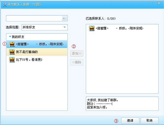
Task: Close the 添加联系人到群 dialog
Action: (159, 4)
